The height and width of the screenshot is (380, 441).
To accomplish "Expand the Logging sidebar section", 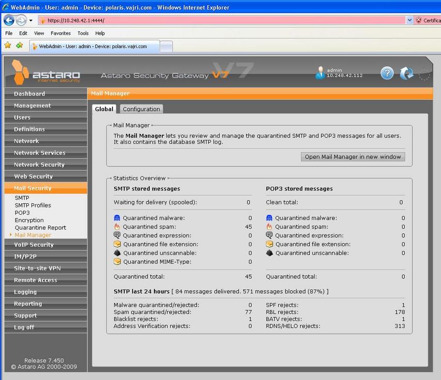I will click(x=45, y=292).
